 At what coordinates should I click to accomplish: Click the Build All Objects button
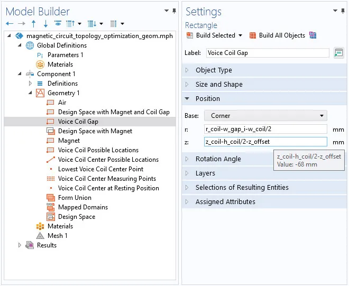[277, 35]
